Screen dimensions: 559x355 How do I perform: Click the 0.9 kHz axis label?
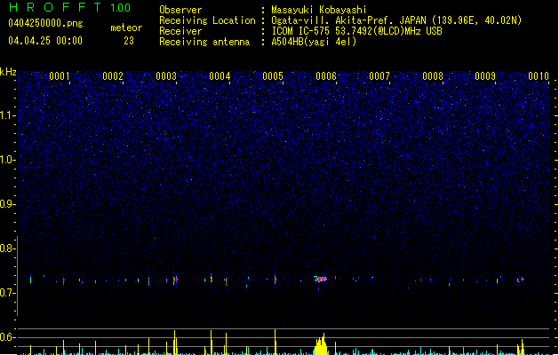7,204
